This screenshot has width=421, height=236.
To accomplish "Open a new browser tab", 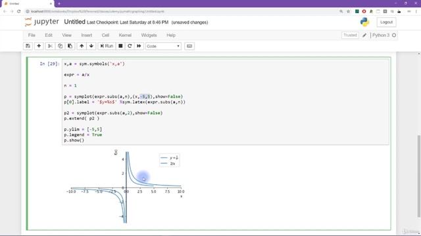I will click(x=59, y=3).
